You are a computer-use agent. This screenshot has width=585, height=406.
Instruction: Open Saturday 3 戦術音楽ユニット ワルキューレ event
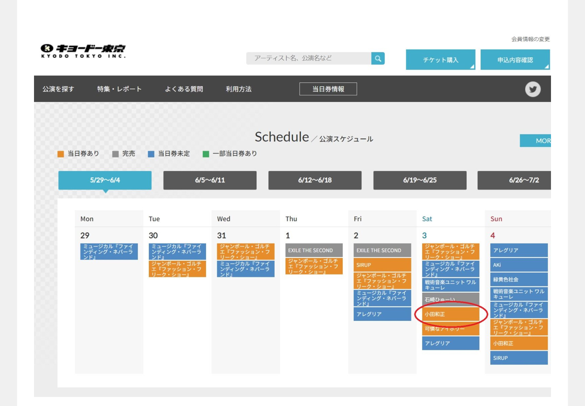coord(451,285)
